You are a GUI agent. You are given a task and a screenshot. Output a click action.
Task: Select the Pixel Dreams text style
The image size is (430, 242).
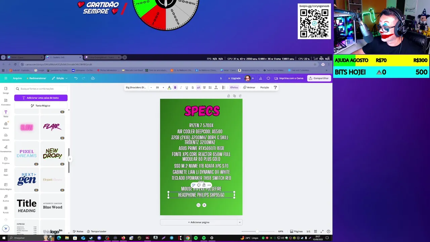[27, 154]
